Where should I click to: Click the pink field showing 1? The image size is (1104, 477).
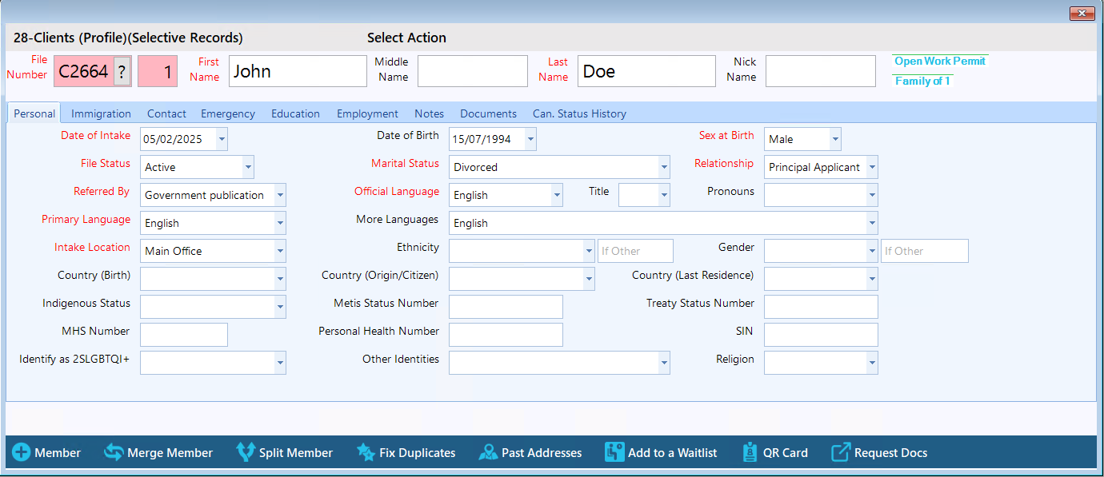pos(158,71)
